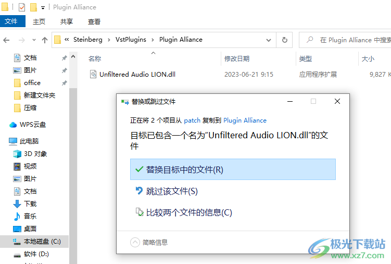
Task: Click the 软件 (D:) drive icon
Action: pyautogui.click(x=17, y=255)
